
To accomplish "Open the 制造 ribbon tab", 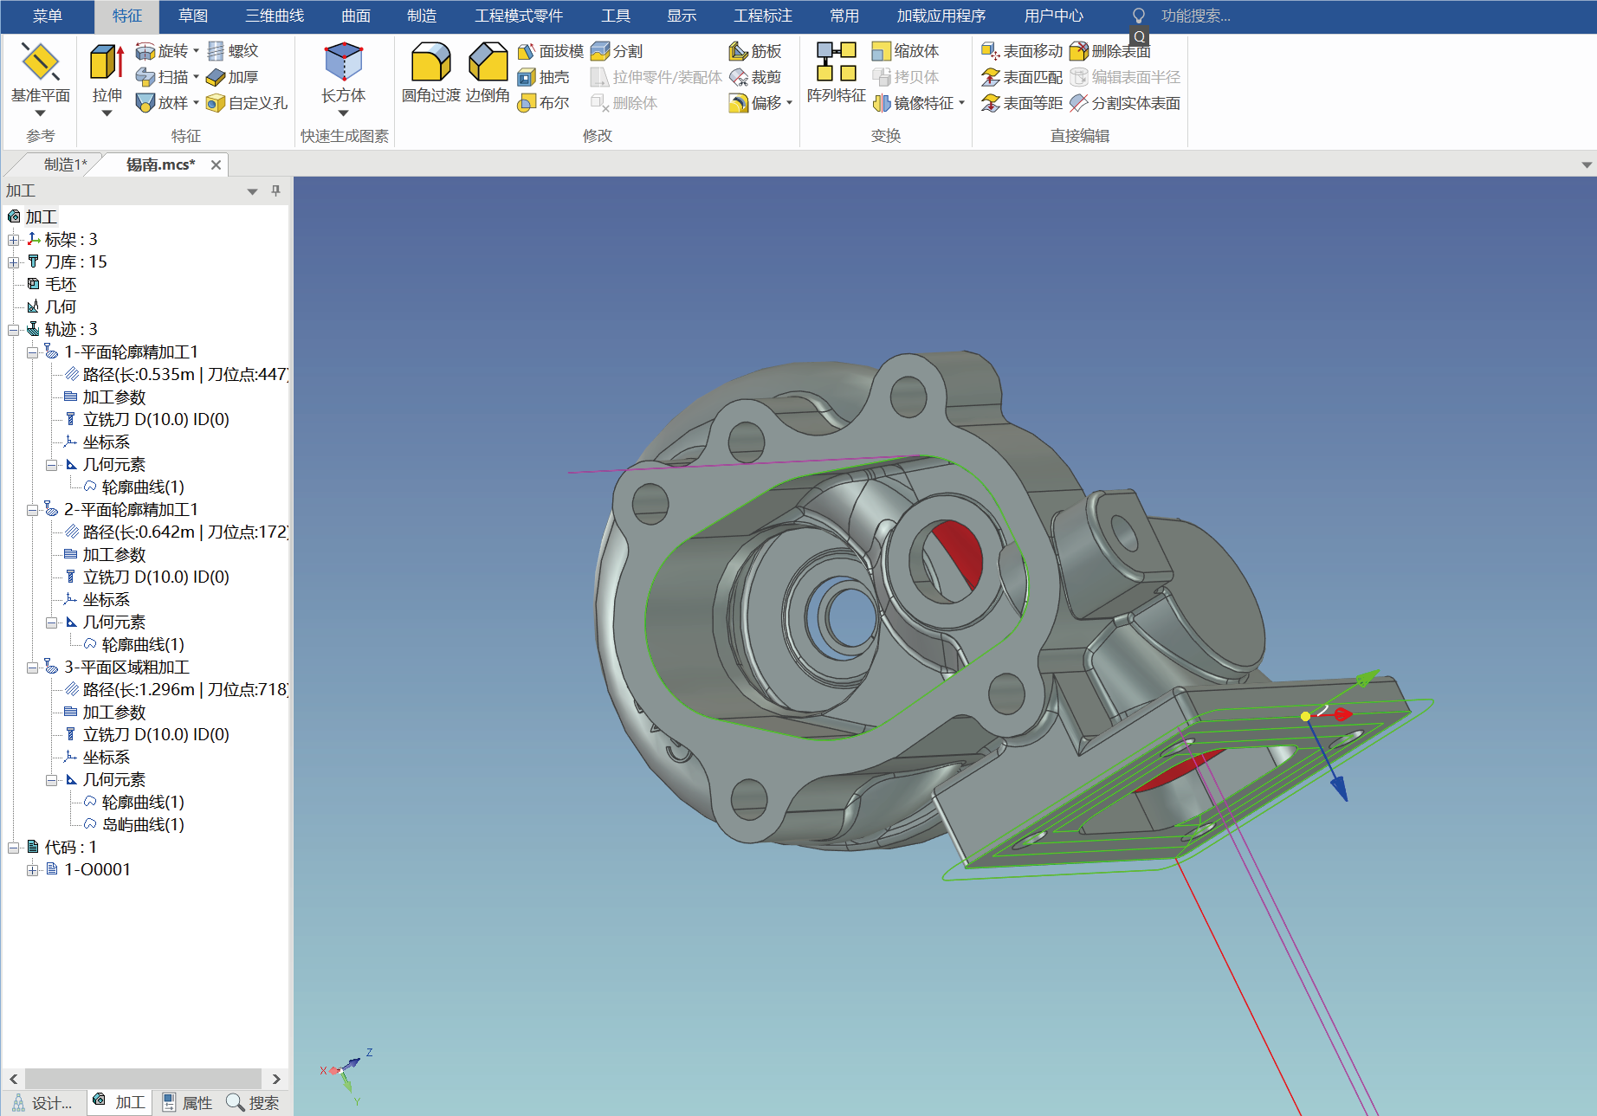I will tap(421, 16).
